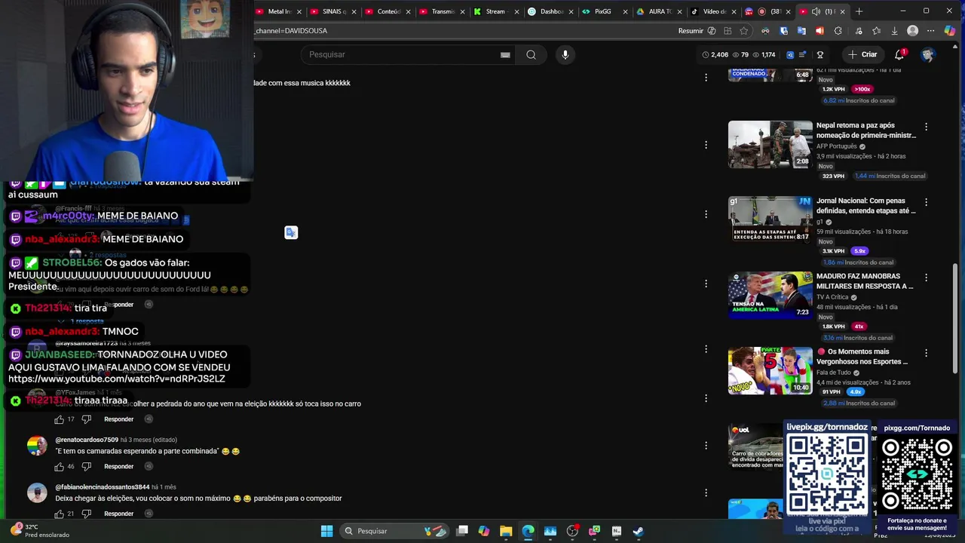Click the livepix.gg/tornnadoz QR code
This screenshot has width=965, height=543.
coord(827,474)
